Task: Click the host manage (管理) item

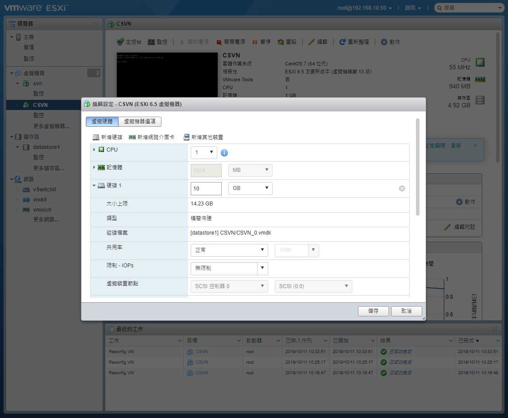Action: [28, 47]
